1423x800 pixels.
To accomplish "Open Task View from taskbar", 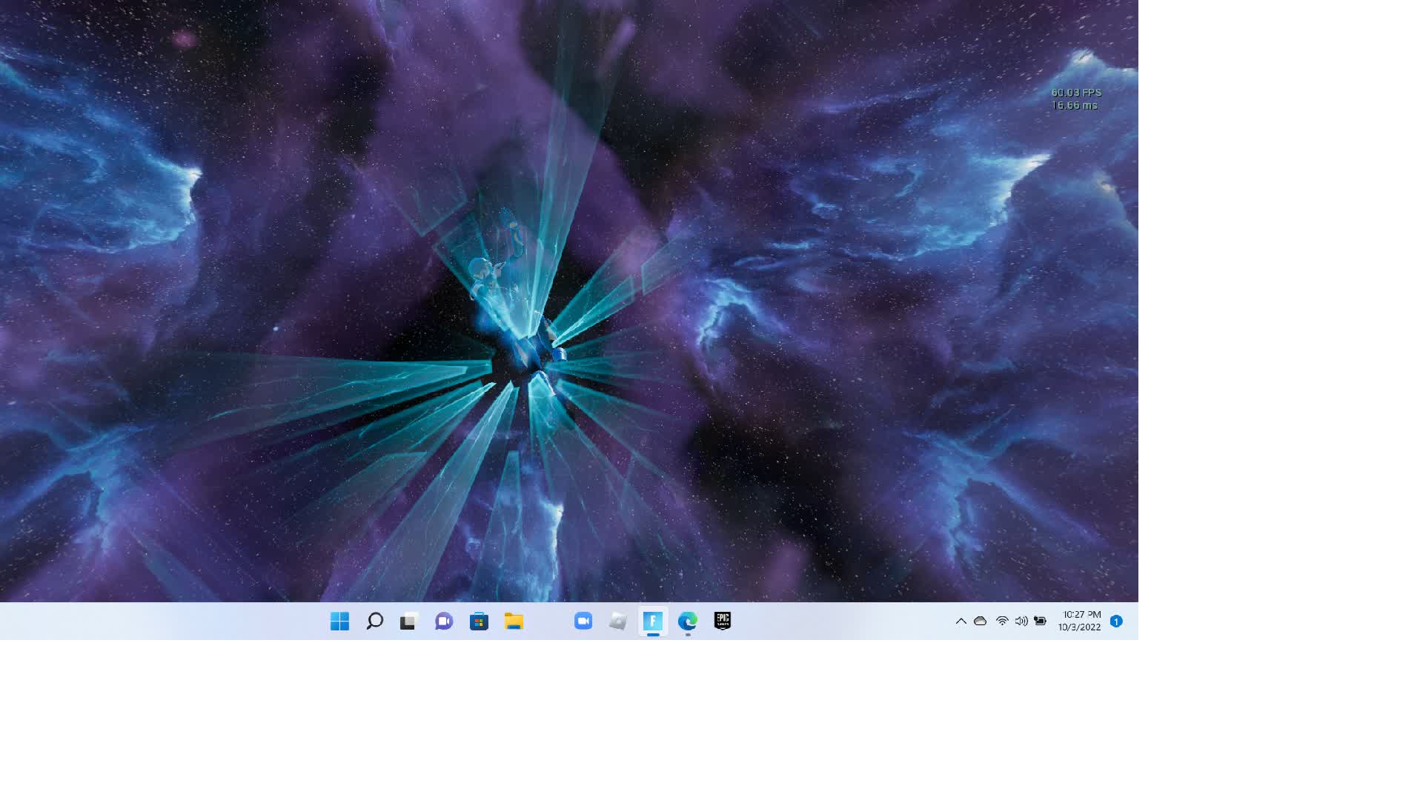I will point(408,621).
